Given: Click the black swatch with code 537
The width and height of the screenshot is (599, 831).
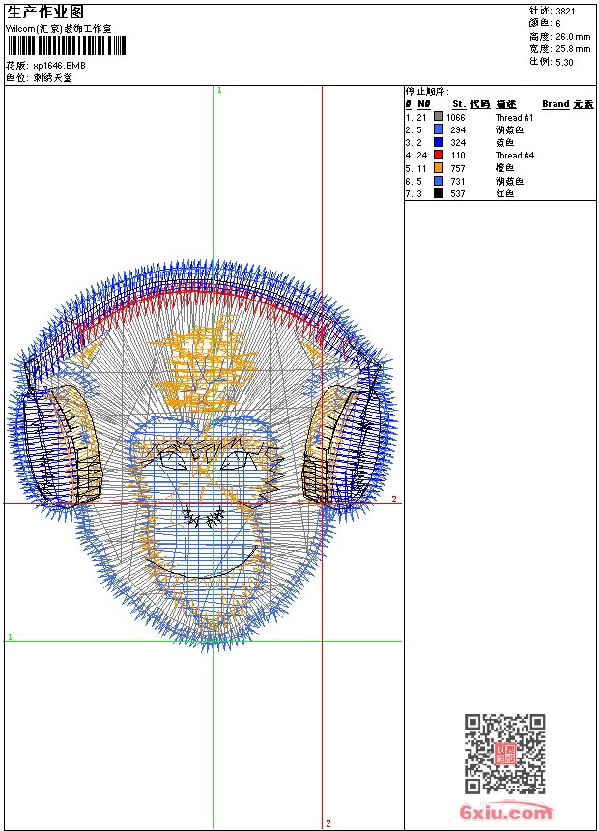Looking at the screenshot, I should [x=439, y=193].
